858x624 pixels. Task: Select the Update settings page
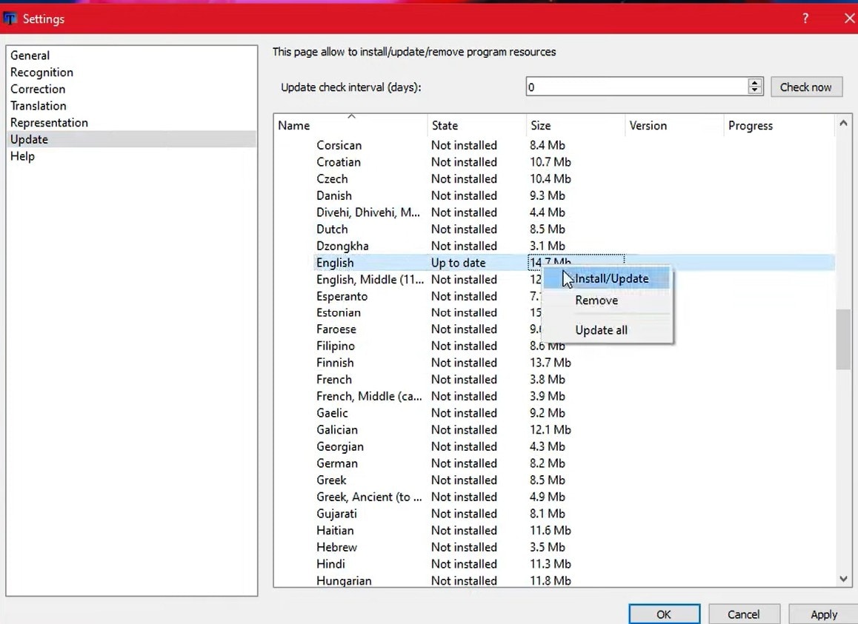132,139
